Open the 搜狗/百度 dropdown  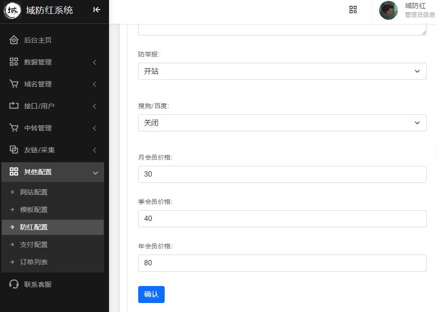[282, 123]
